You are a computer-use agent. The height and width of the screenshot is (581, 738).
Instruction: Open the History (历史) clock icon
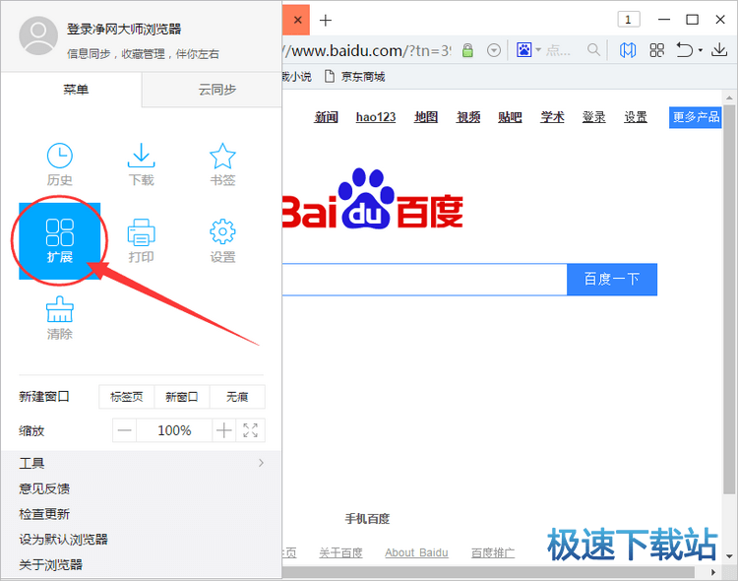coord(59,156)
